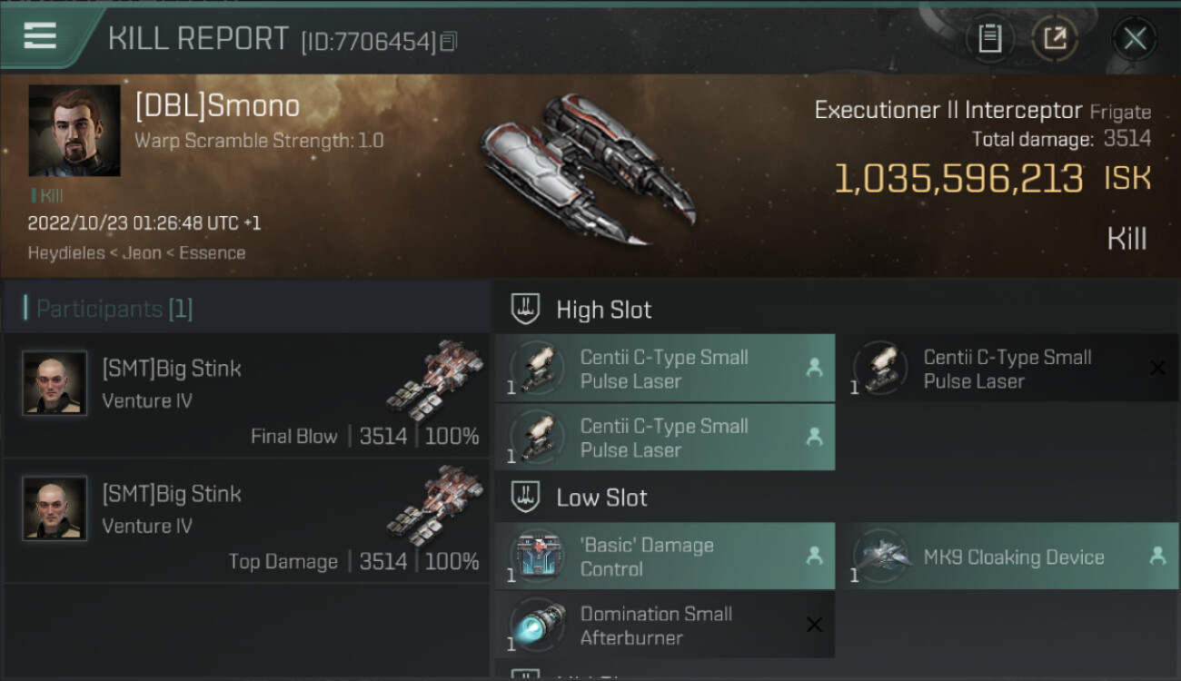Select the Participants tab
This screenshot has height=681, width=1181.
tap(114, 309)
